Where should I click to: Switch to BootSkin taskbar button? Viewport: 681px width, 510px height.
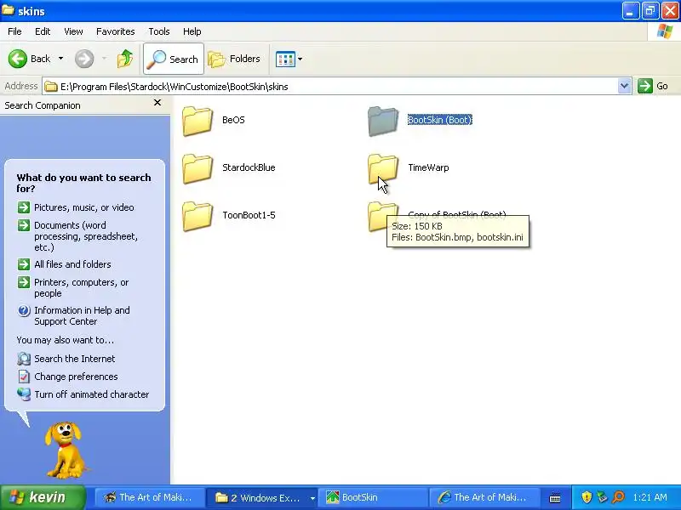point(373,497)
